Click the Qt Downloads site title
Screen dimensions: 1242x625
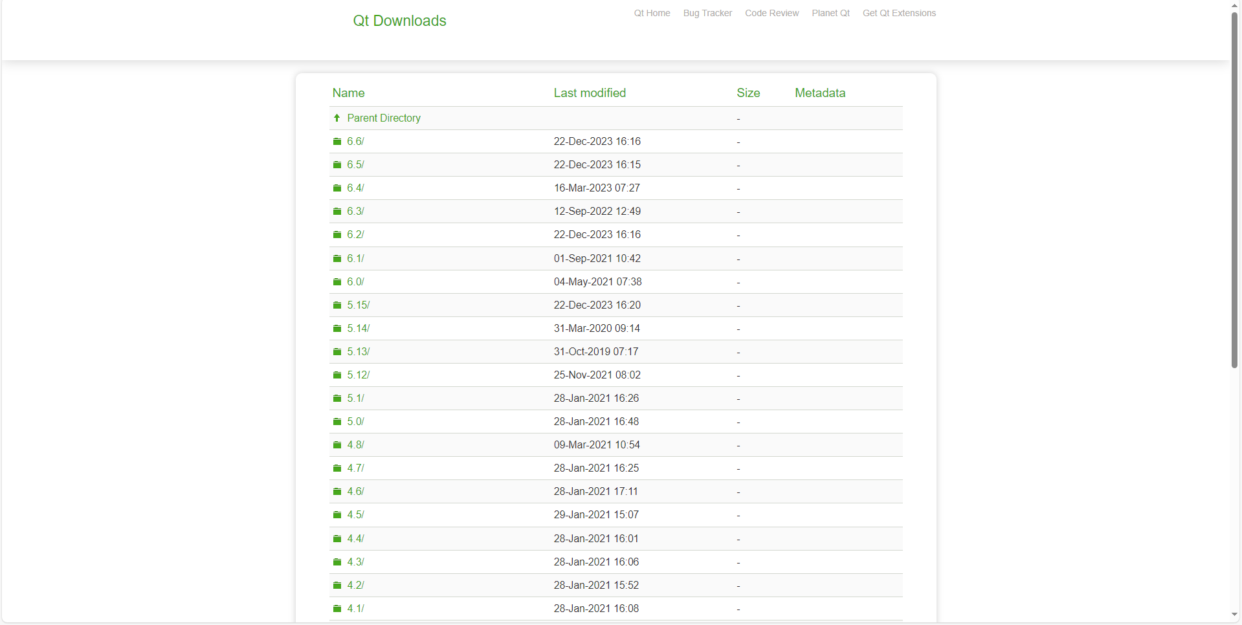pos(399,21)
